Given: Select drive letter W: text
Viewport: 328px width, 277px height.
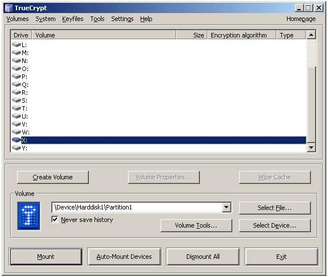Looking at the screenshot, I should coord(26,132).
